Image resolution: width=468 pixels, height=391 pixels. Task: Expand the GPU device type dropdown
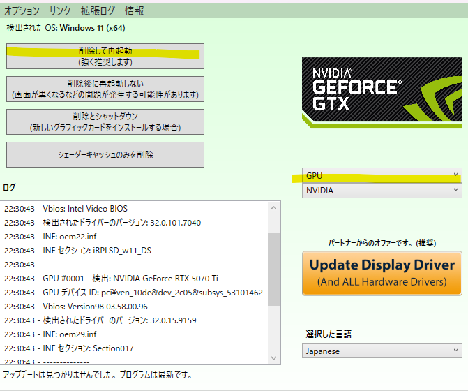(x=382, y=175)
